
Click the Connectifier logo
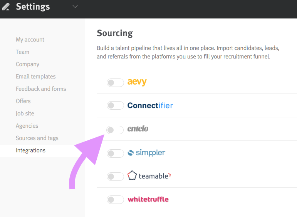click(150, 105)
